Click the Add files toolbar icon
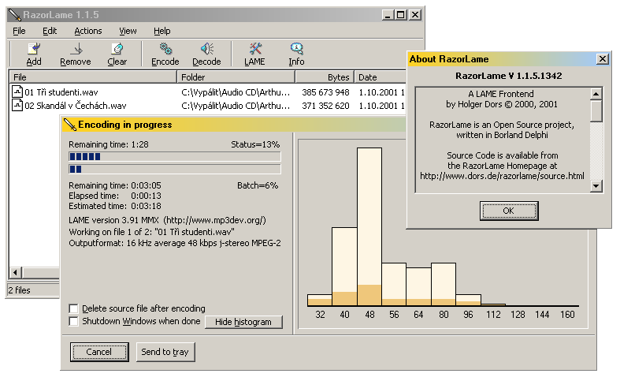 coord(34,50)
